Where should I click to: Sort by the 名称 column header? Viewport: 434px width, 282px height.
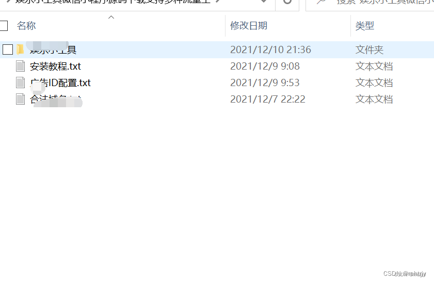point(26,26)
